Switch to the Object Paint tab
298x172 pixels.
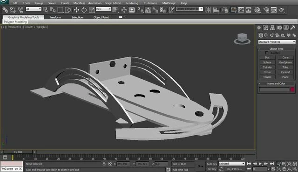coord(101,17)
